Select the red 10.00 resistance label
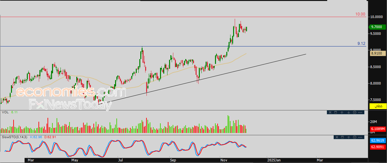The height and width of the screenshot is (163, 387). [360, 14]
